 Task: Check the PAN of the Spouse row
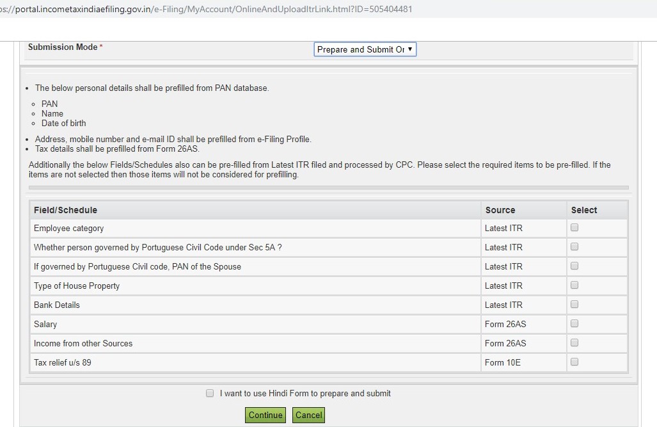pos(574,266)
